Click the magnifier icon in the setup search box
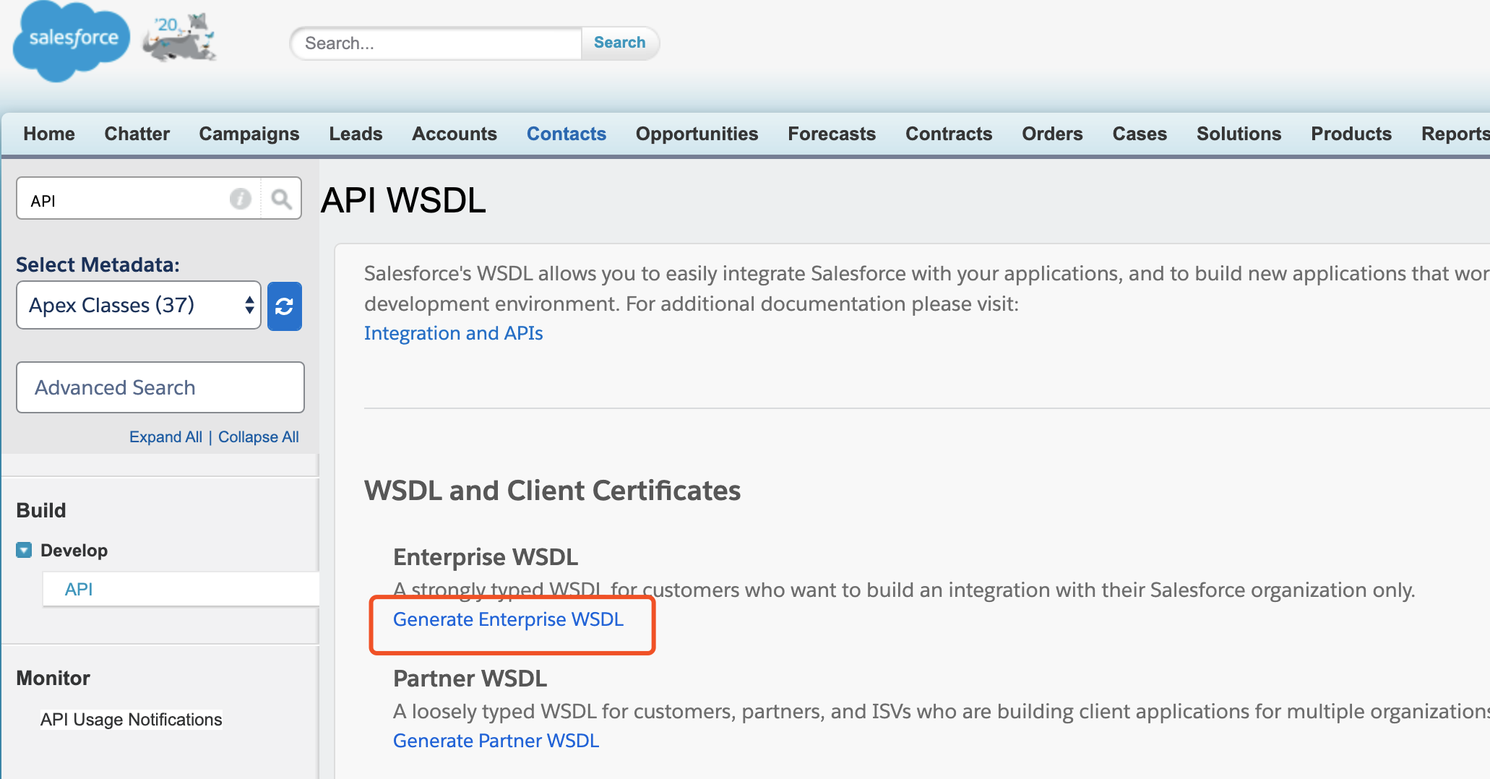The height and width of the screenshot is (779, 1490). pyautogui.click(x=281, y=199)
